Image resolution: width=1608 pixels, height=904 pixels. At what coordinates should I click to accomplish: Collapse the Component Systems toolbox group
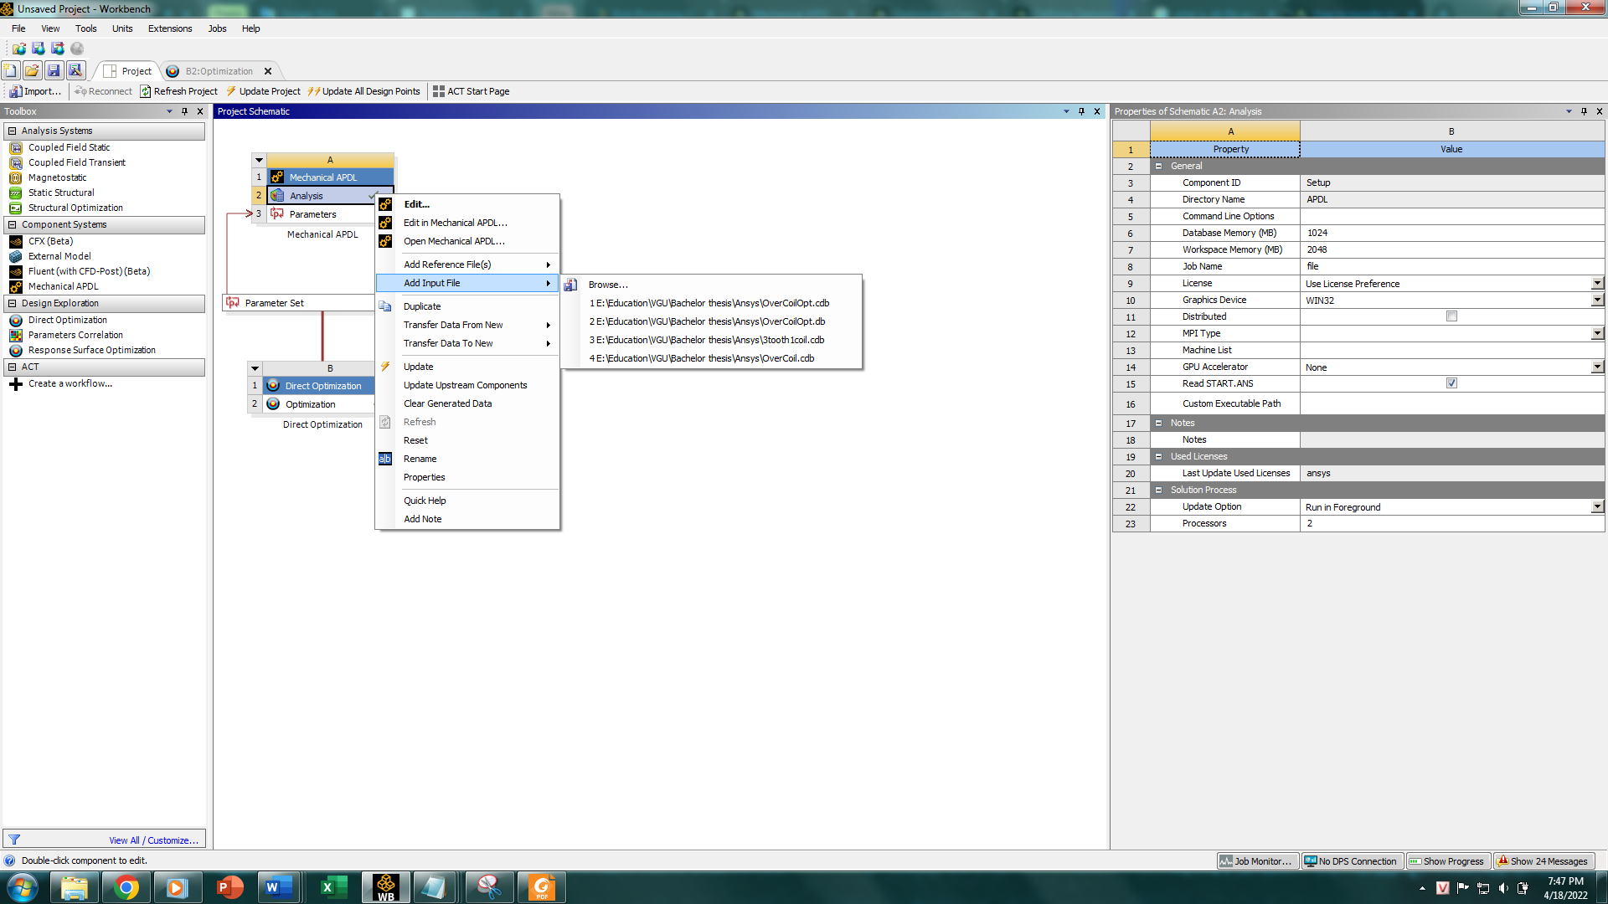point(13,224)
